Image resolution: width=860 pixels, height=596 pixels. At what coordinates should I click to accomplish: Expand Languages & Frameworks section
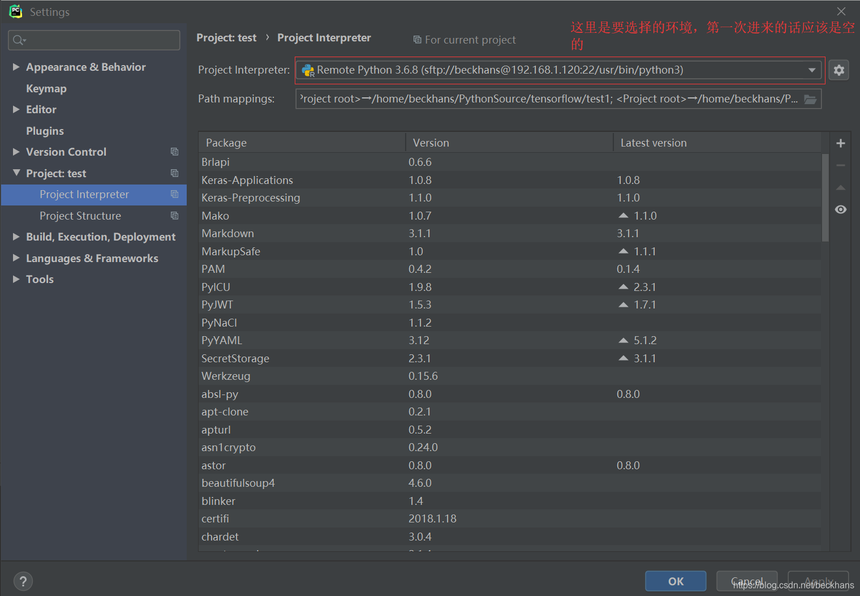click(16, 258)
